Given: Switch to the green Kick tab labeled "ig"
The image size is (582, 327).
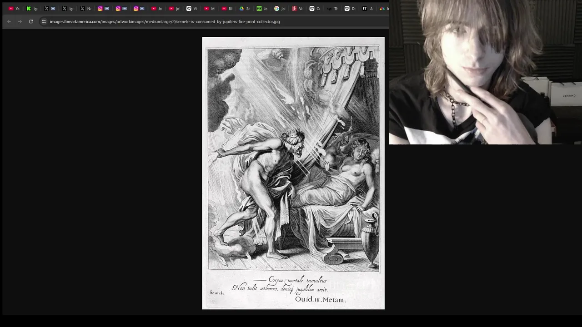Looking at the screenshot, I should [32, 9].
